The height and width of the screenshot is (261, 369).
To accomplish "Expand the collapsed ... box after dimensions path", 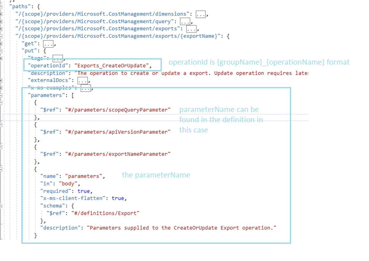I will click(x=201, y=14).
